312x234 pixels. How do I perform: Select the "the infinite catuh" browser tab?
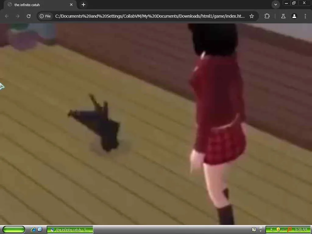(40, 5)
